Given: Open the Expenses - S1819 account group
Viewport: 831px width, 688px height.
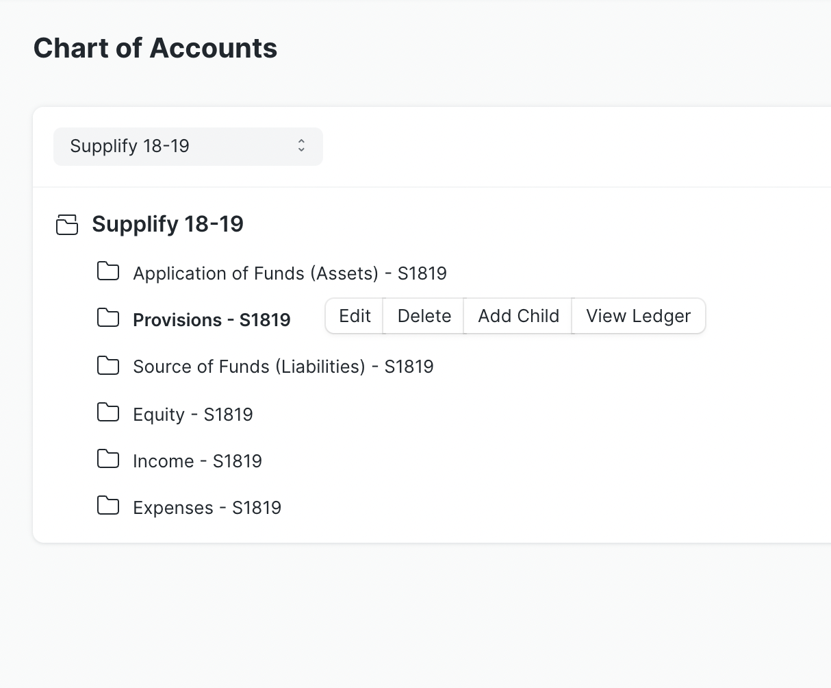Looking at the screenshot, I should coord(207,508).
